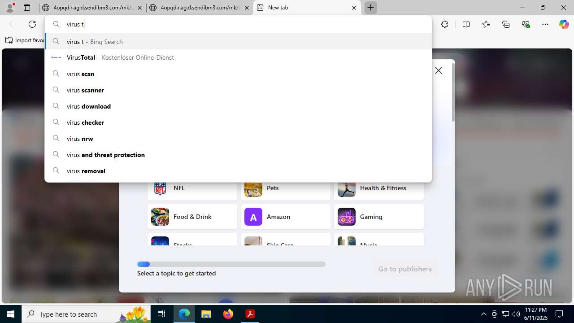The height and width of the screenshot is (323, 574).
Task: Open Settings and more ellipsis menu
Action: 545,24
